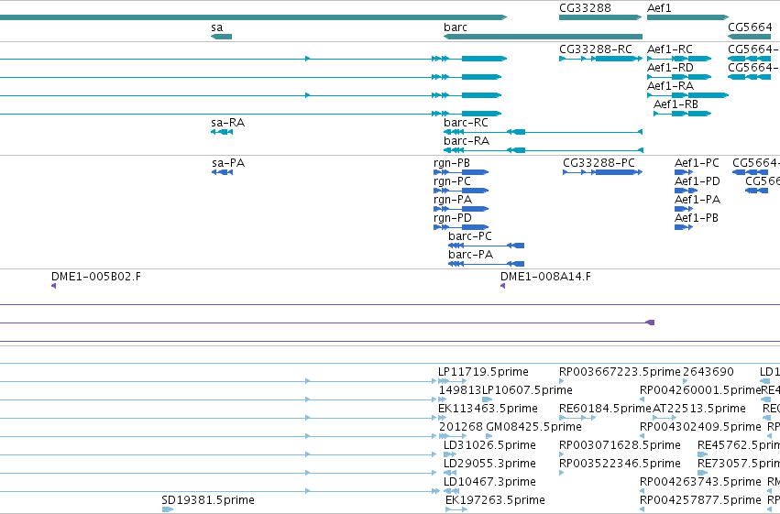Click the barc-RA transcript label
This screenshot has width=780, height=514.
pos(467,141)
